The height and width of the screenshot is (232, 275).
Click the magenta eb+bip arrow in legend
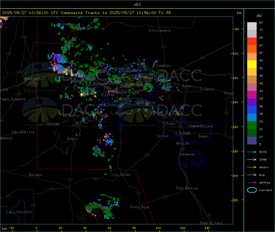[x=252, y=183]
